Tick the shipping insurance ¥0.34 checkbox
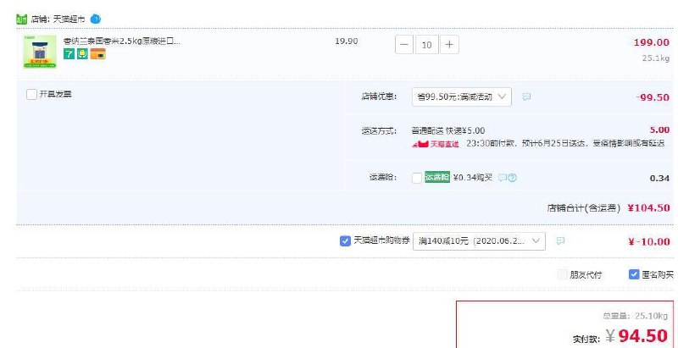Screen dimensions: 678x348 click(x=416, y=178)
